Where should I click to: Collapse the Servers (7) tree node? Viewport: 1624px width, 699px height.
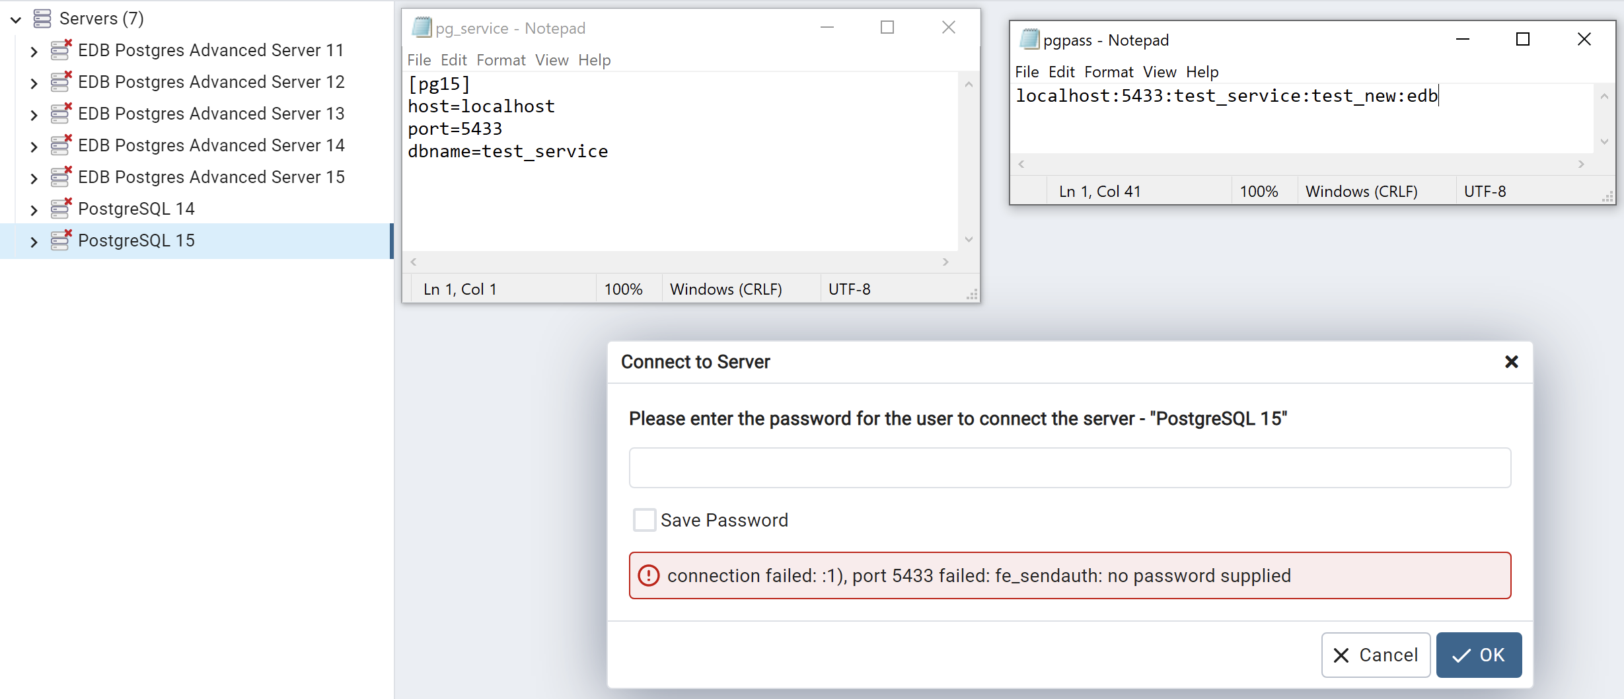[15, 18]
